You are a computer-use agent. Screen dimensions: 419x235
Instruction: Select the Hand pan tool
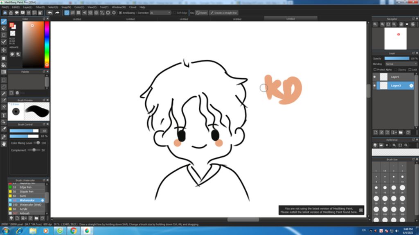(x=4, y=144)
